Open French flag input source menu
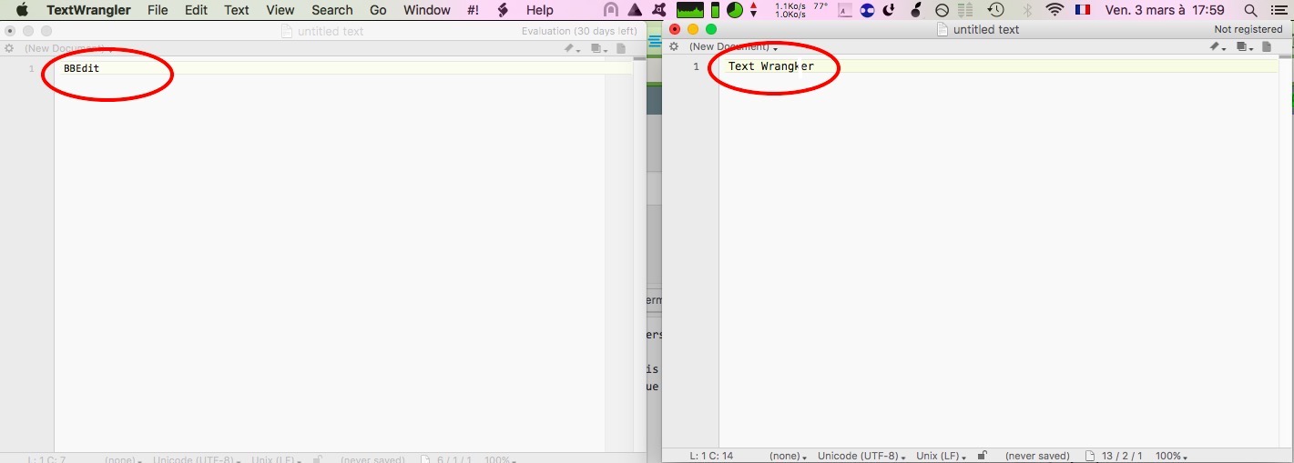Image resolution: width=1294 pixels, height=463 pixels. click(x=1083, y=10)
